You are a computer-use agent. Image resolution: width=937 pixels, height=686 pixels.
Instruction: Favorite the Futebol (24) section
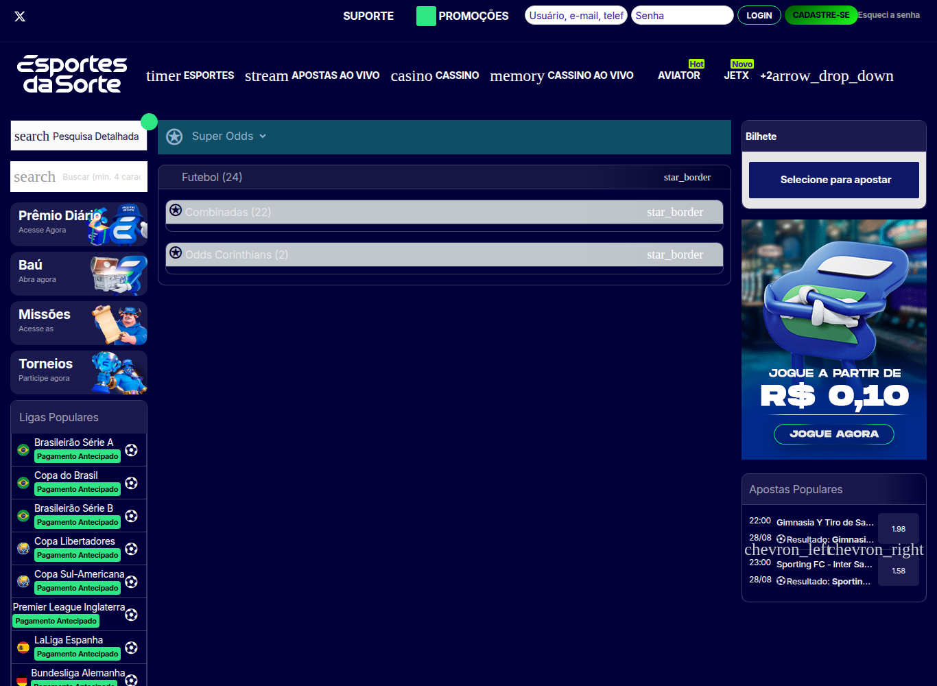(687, 177)
